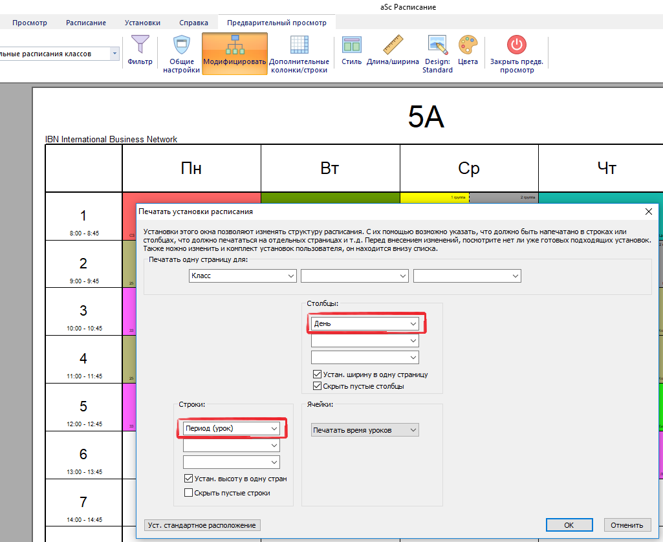Click the Фильтр funnel icon
This screenshot has height=542, width=663.
click(140, 45)
